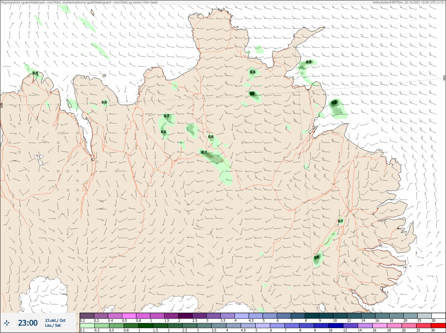
Task: Click the N99 grid label on the right edge
Action: click(x=444, y=78)
